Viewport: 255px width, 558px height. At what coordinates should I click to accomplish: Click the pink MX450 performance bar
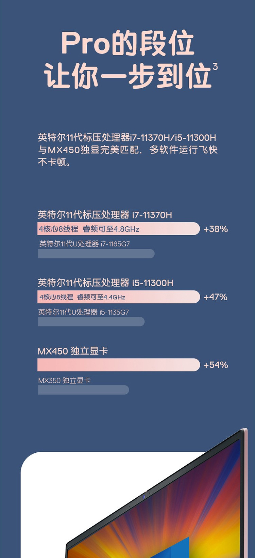[x=118, y=365]
